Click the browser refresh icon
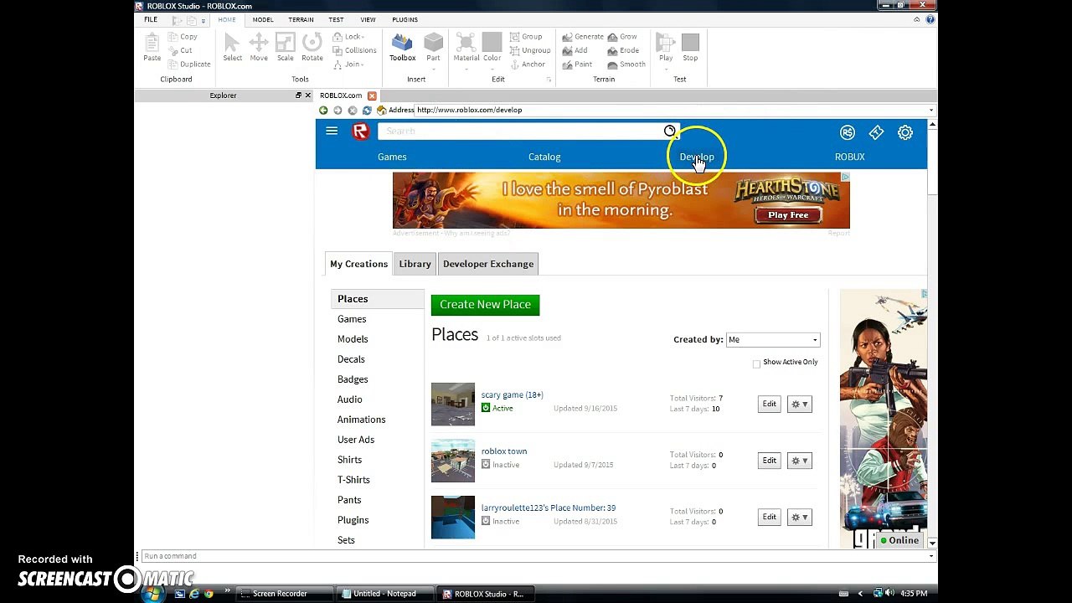1072x603 pixels. (367, 110)
